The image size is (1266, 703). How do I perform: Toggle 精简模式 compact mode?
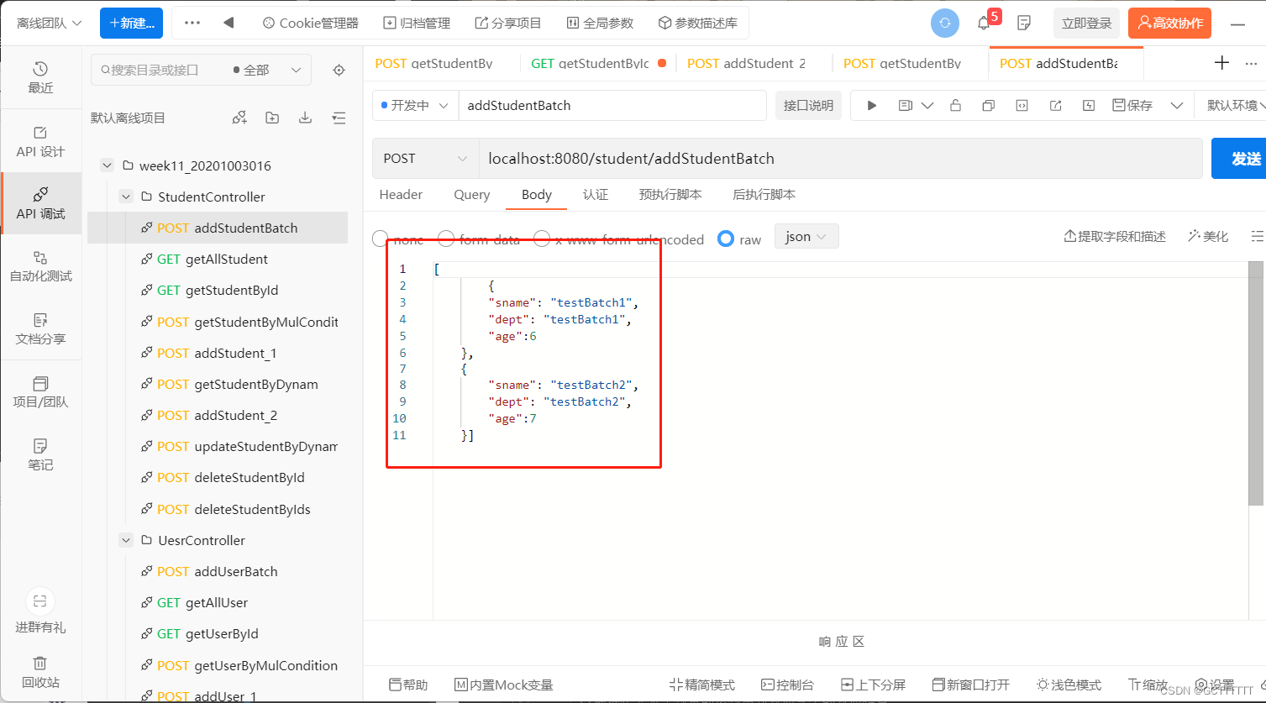(702, 685)
